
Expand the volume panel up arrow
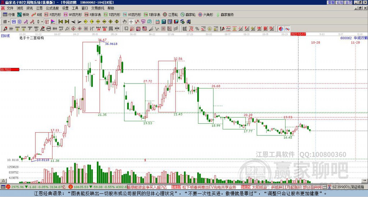(3, 181)
